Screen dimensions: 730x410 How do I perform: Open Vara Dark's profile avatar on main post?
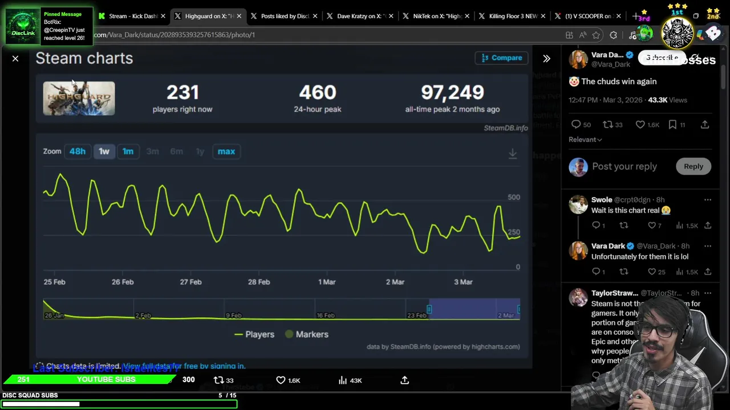[578, 59]
